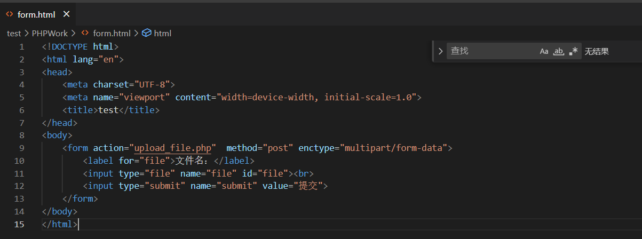Close the form.html editor tab
Image resolution: width=642 pixels, height=239 pixels.
pyautogui.click(x=66, y=14)
